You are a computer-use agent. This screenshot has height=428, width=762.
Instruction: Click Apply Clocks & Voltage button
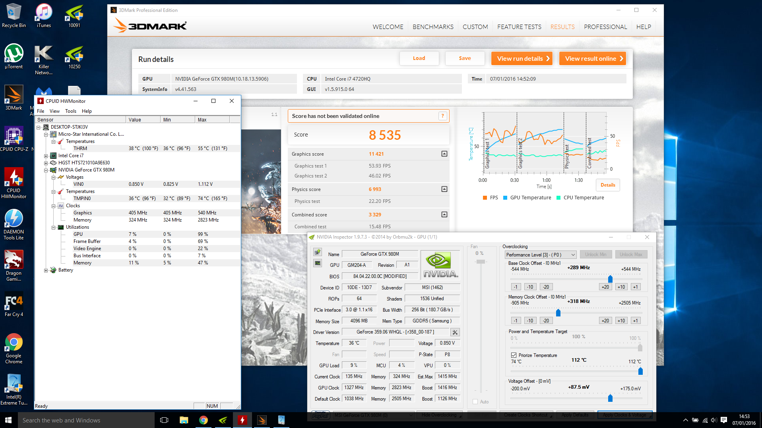click(625, 415)
